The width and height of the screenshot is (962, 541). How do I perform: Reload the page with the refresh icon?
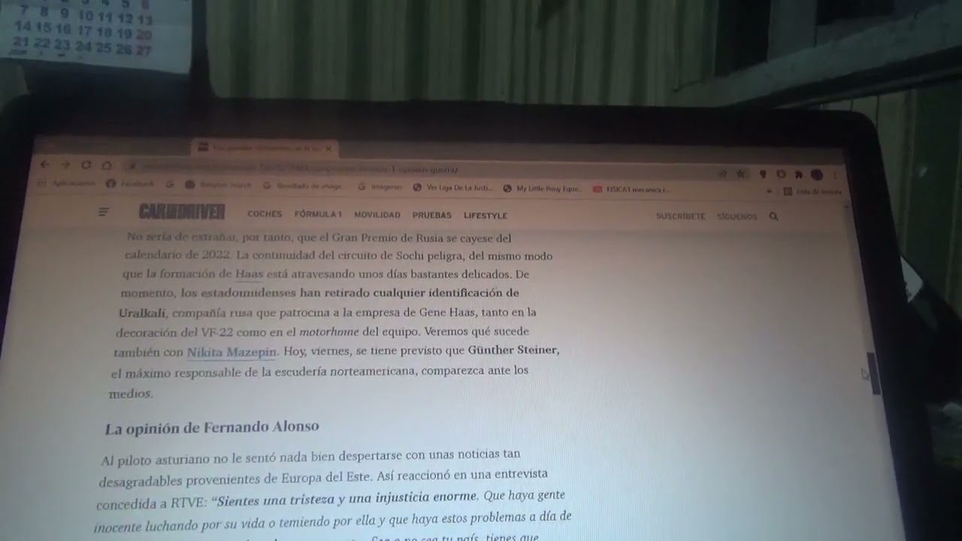(x=86, y=165)
